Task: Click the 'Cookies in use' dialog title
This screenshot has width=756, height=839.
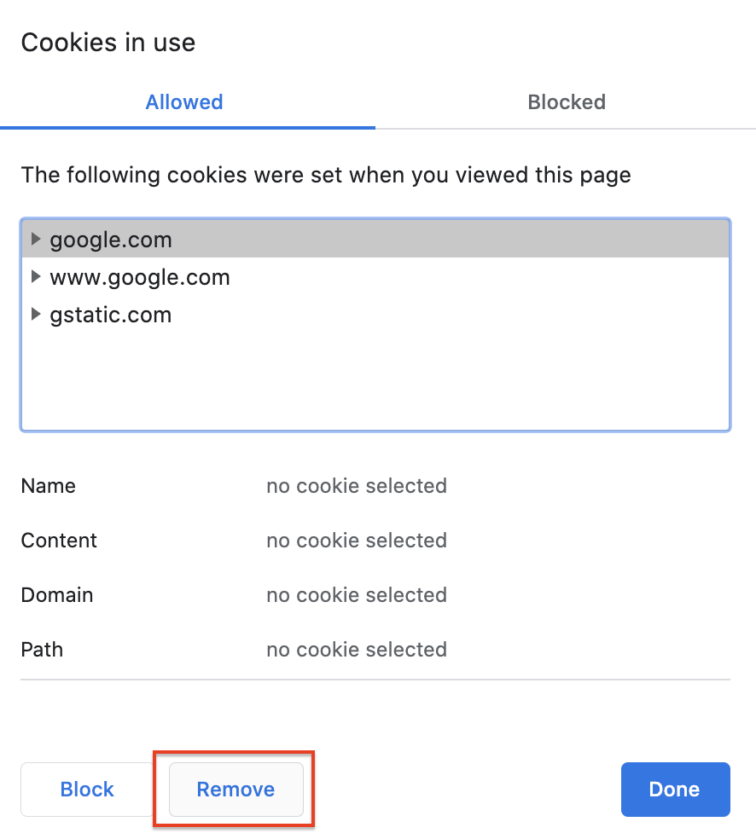Action: coord(108,43)
